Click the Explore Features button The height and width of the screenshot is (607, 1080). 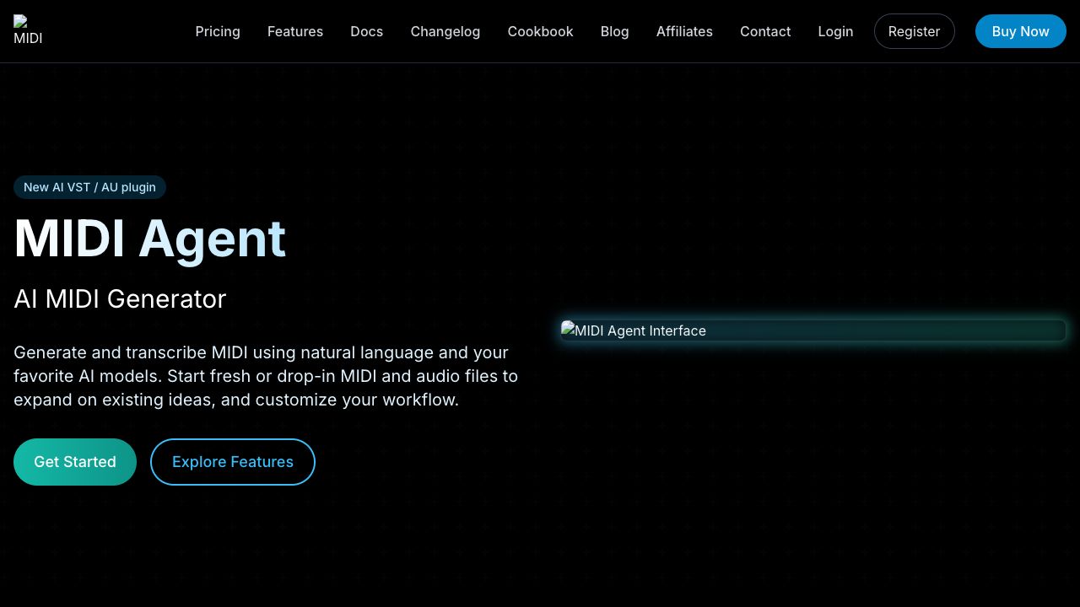point(232,462)
